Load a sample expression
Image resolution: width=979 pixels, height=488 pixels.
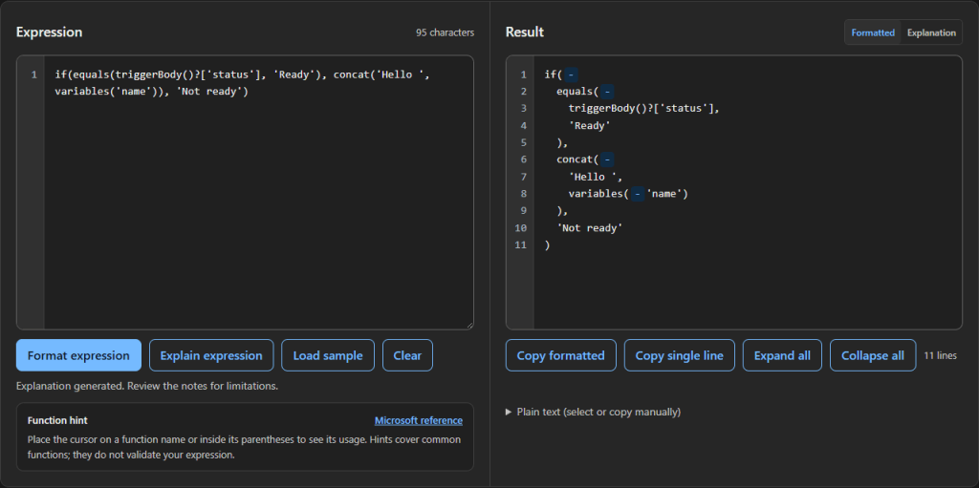point(328,355)
